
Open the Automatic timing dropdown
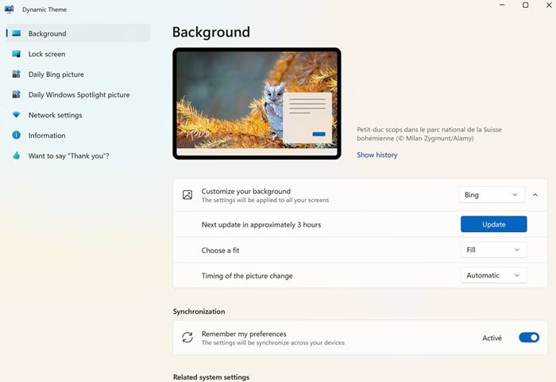tap(493, 275)
